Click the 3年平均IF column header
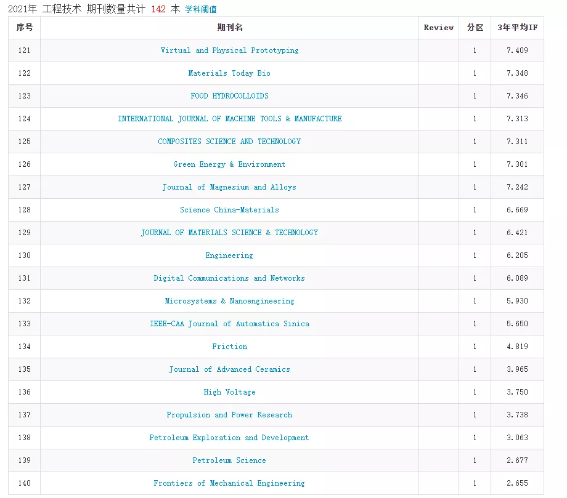This screenshot has width=567, height=498. pos(517,28)
